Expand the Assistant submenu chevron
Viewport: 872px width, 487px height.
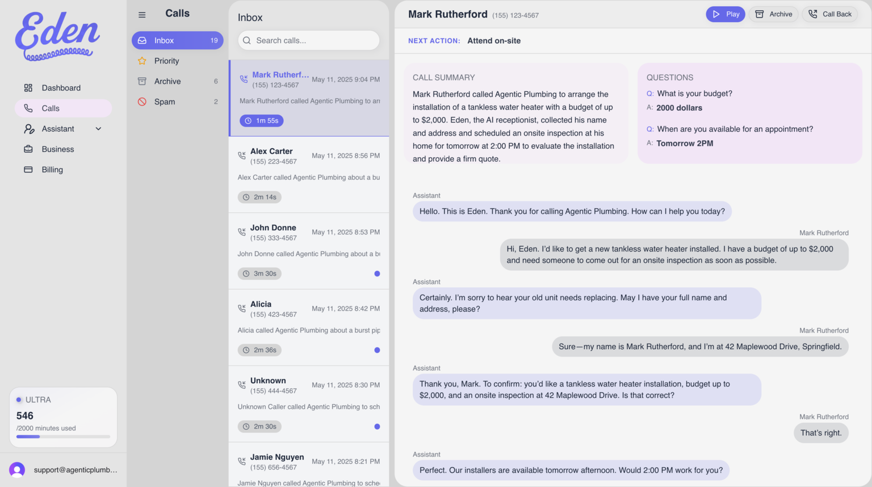98,129
